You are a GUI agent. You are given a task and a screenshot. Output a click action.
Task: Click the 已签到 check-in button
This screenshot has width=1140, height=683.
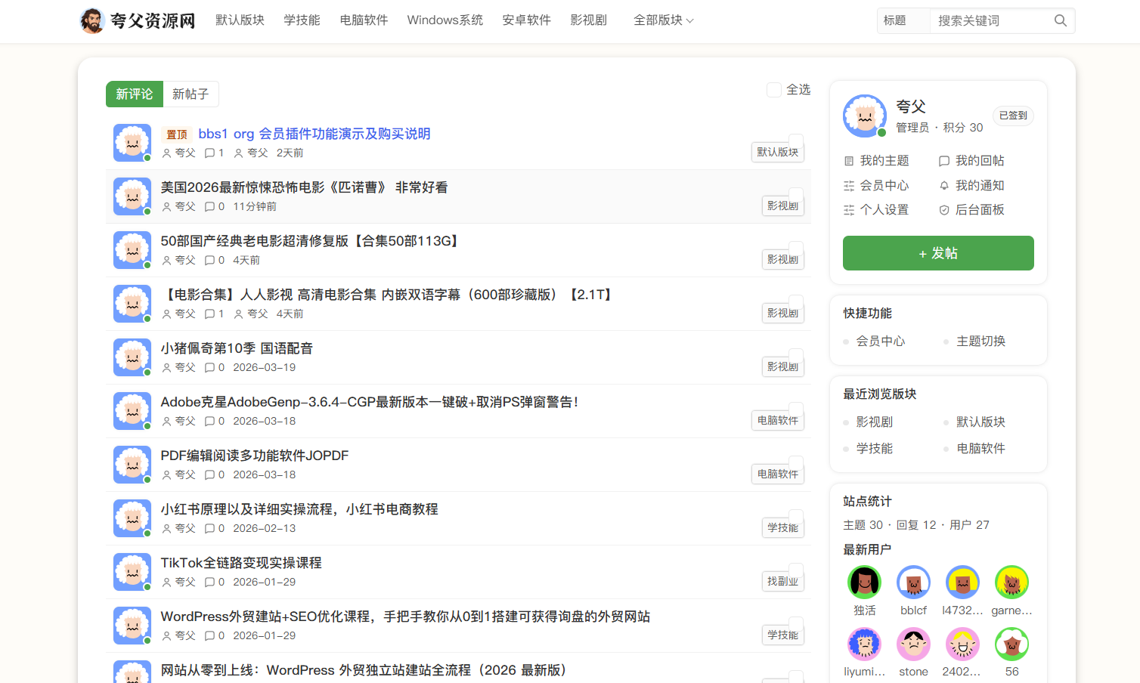coord(1013,116)
